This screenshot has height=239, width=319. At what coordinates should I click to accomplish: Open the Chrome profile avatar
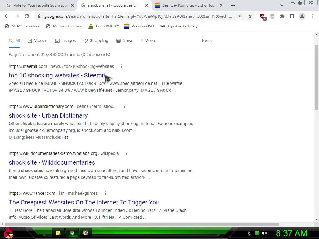click(x=302, y=16)
